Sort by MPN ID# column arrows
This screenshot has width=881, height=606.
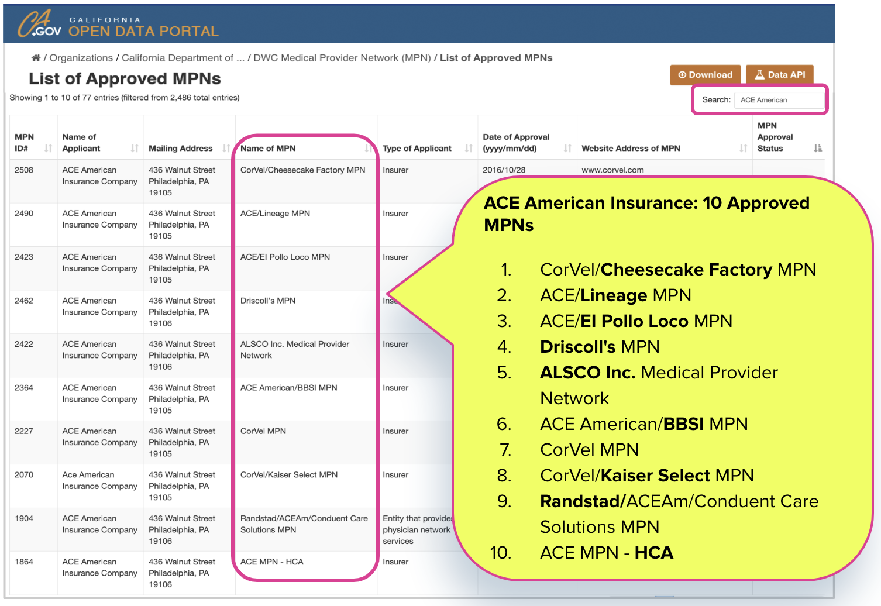click(49, 148)
